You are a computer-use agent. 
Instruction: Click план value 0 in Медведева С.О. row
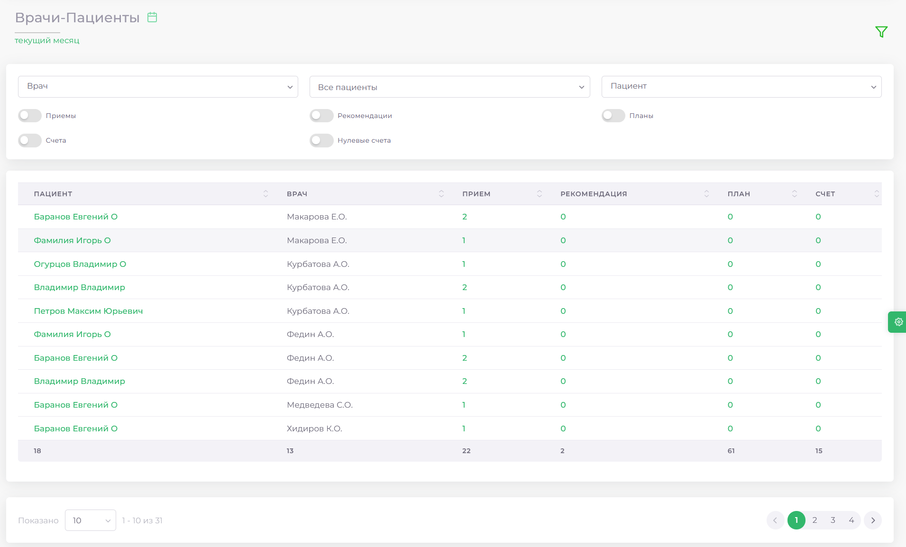coord(730,405)
